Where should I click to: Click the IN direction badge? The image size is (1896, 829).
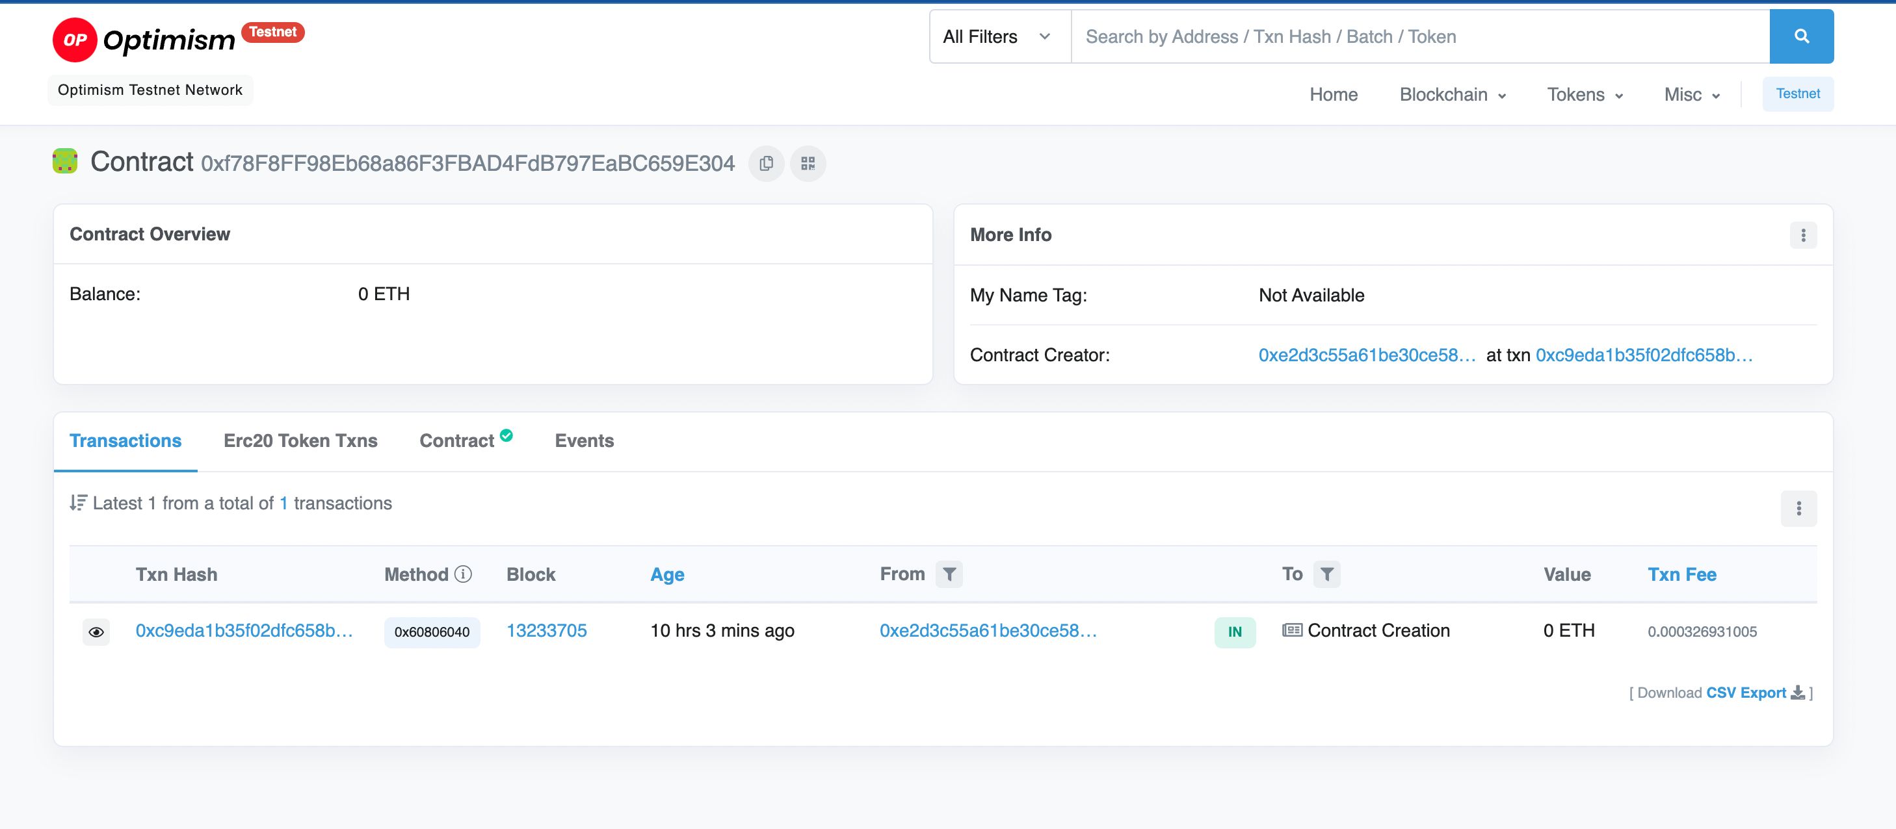click(1234, 632)
